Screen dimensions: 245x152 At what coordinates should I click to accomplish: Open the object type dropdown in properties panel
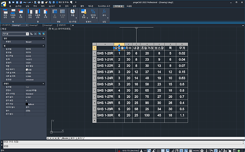(x=27, y=34)
